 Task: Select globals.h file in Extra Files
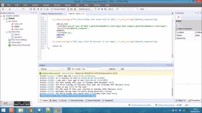(x=18, y=37)
